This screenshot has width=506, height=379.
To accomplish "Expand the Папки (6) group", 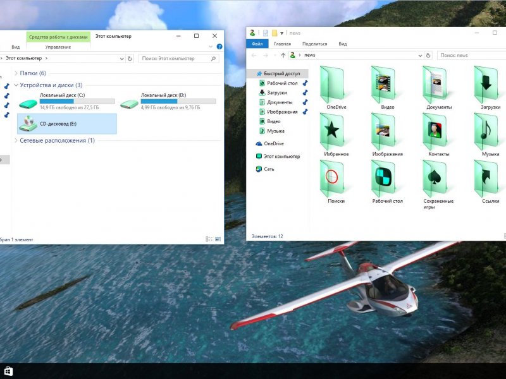I will 16,73.
